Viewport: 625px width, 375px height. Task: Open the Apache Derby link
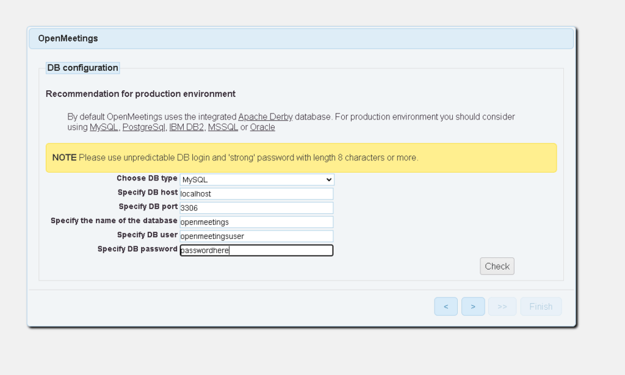click(266, 117)
